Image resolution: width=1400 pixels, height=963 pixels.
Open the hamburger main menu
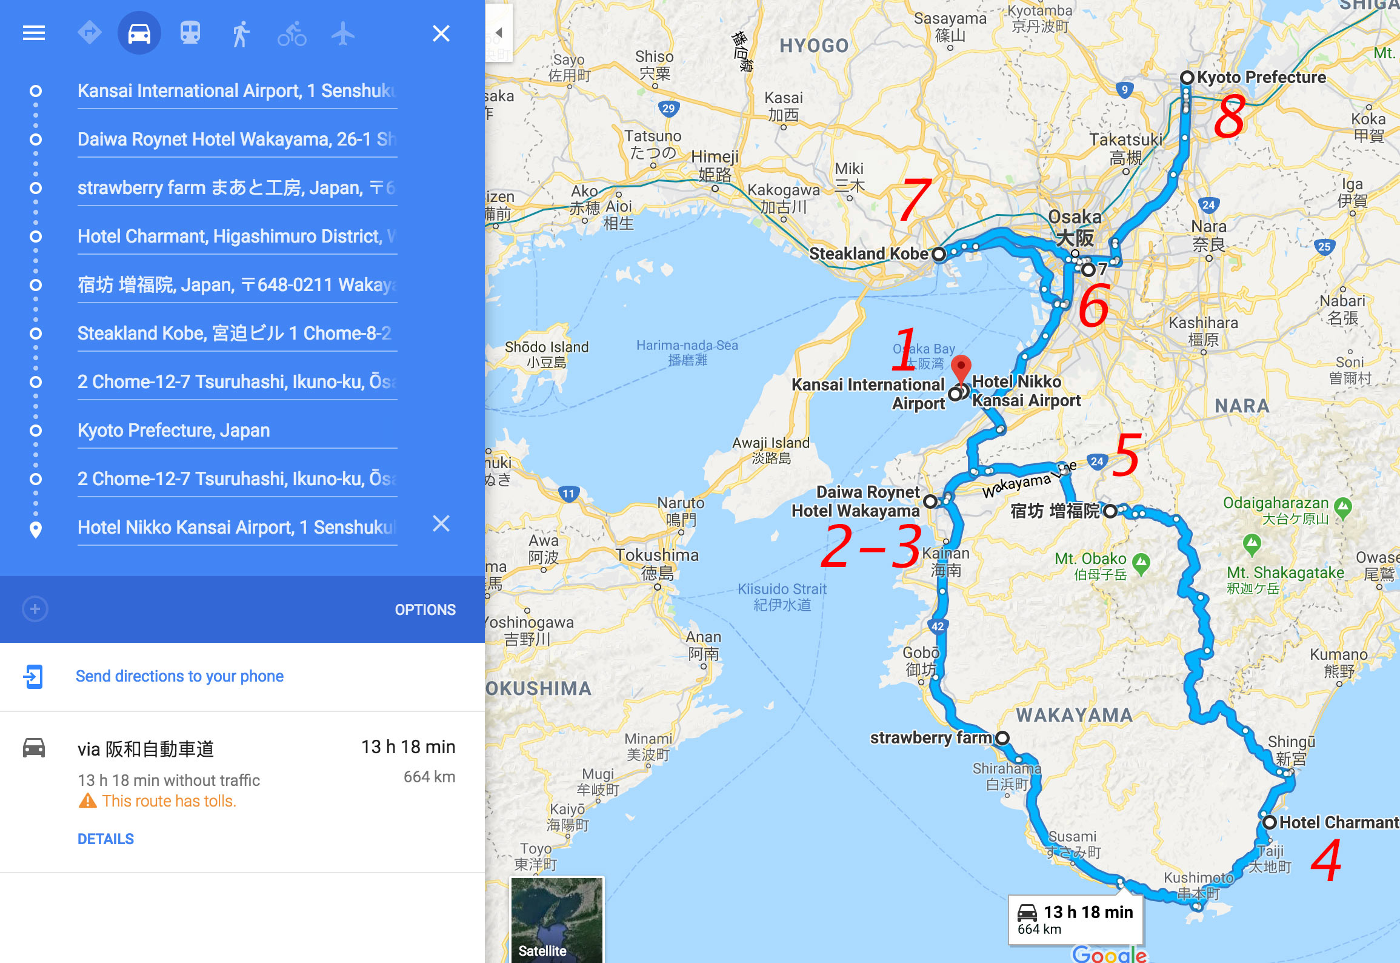[34, 33]
